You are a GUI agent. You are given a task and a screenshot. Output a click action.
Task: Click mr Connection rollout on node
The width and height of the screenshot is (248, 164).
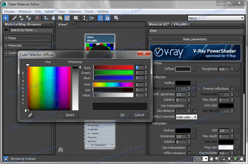[100, 145]
